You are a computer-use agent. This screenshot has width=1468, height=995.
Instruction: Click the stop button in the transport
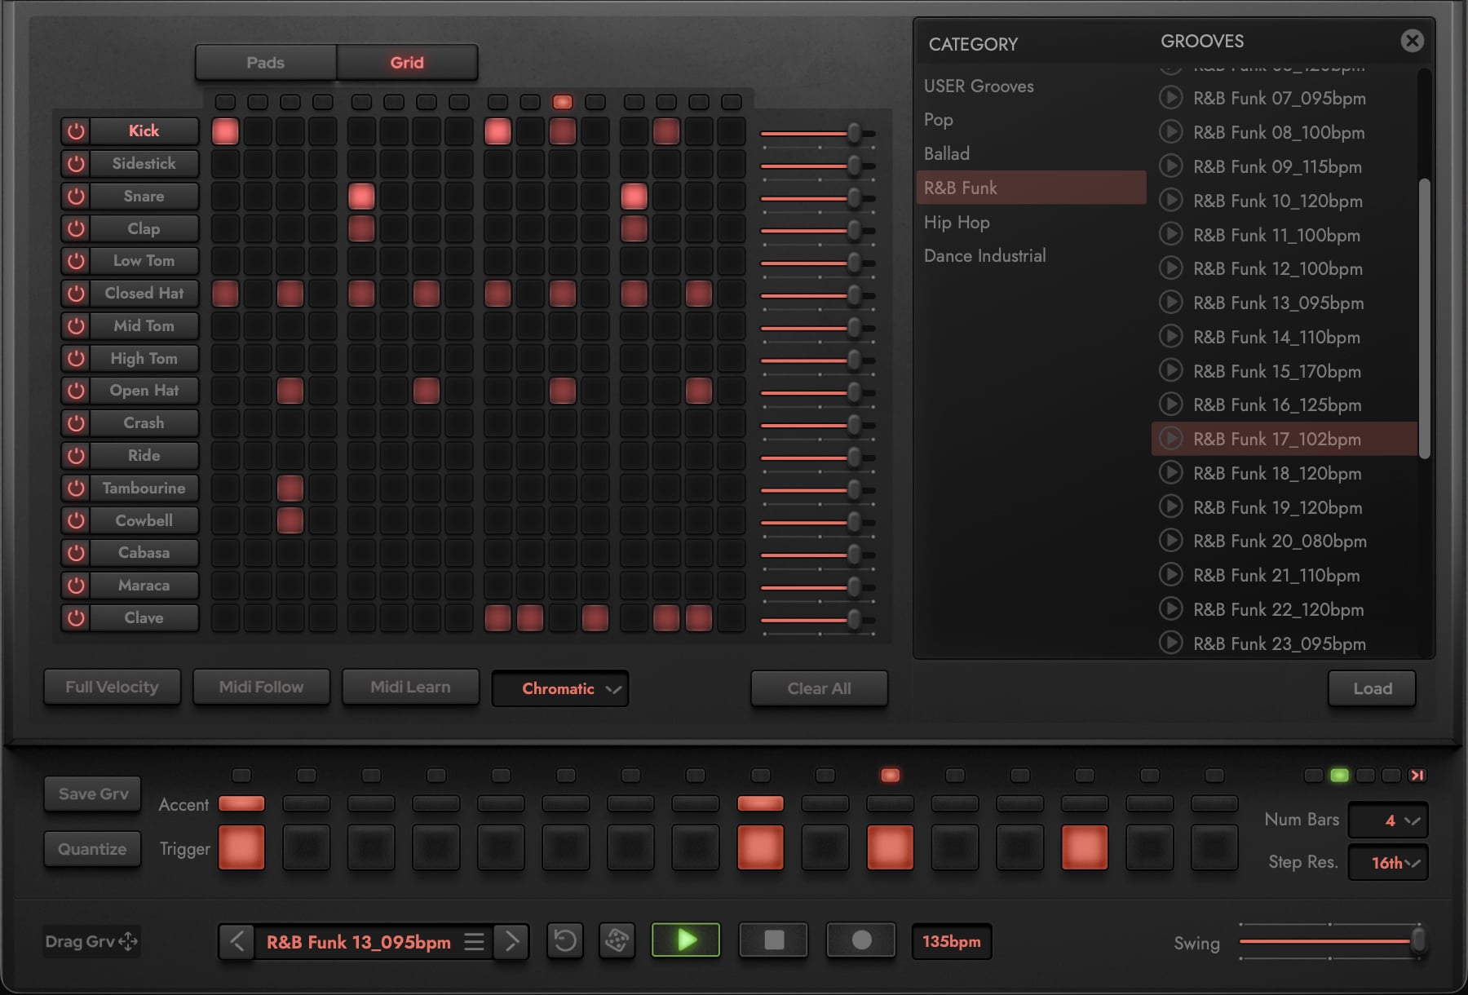click(x=773, y=940)
